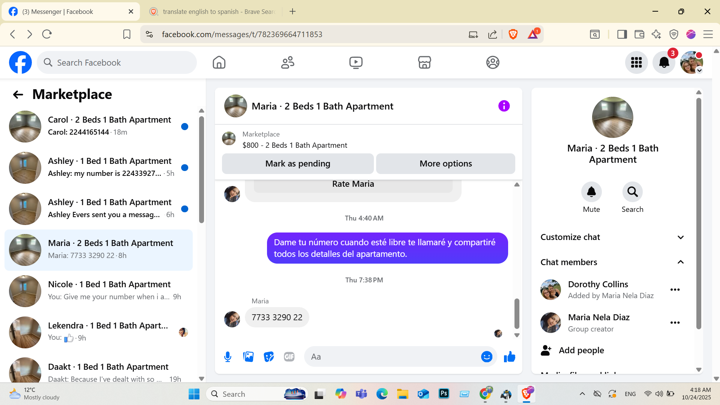Send a thumbs up like
The image size is (720, 405).
(509, 357)
